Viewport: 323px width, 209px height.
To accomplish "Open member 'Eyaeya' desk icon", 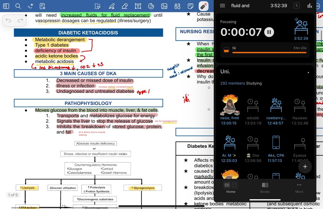I will [300, 143].
